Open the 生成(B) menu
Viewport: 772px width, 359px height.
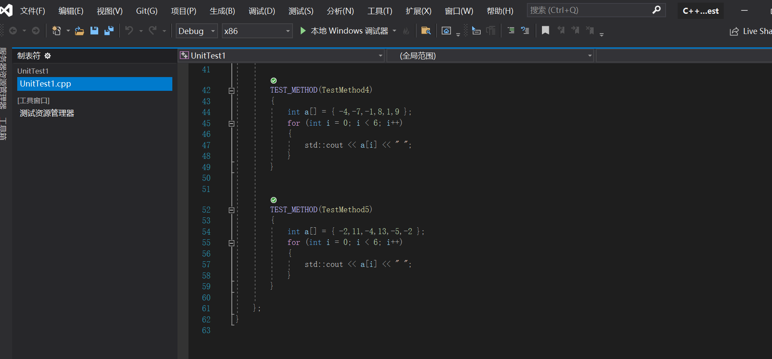(x=222, y=11)
